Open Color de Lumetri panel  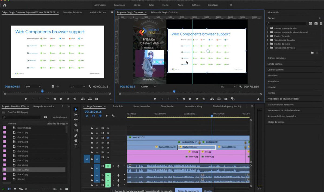(x=275, y=70)
